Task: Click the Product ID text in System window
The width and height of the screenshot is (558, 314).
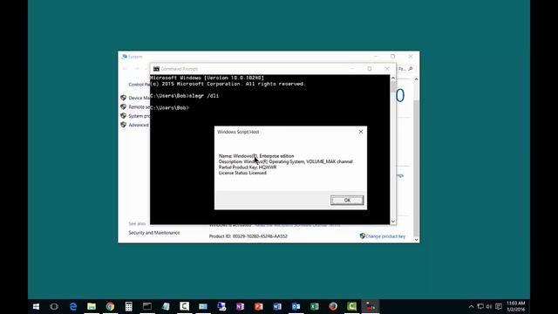Action: [248, 236]
